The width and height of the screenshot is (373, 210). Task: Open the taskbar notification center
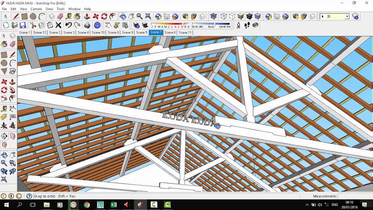pos(365,205)
